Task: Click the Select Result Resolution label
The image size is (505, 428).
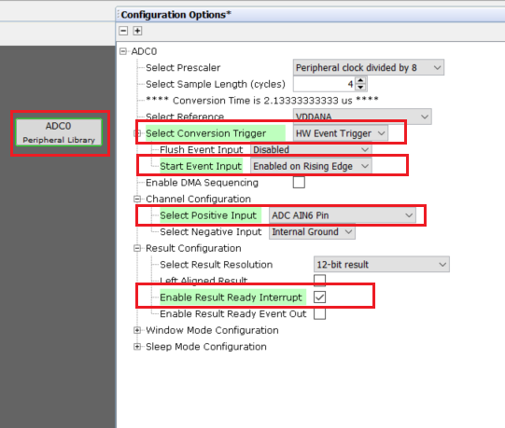Action: click(217, 265)
